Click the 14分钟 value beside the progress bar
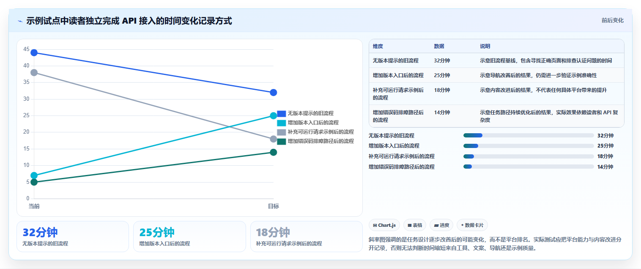641x269 pixels. pos(605,167)
